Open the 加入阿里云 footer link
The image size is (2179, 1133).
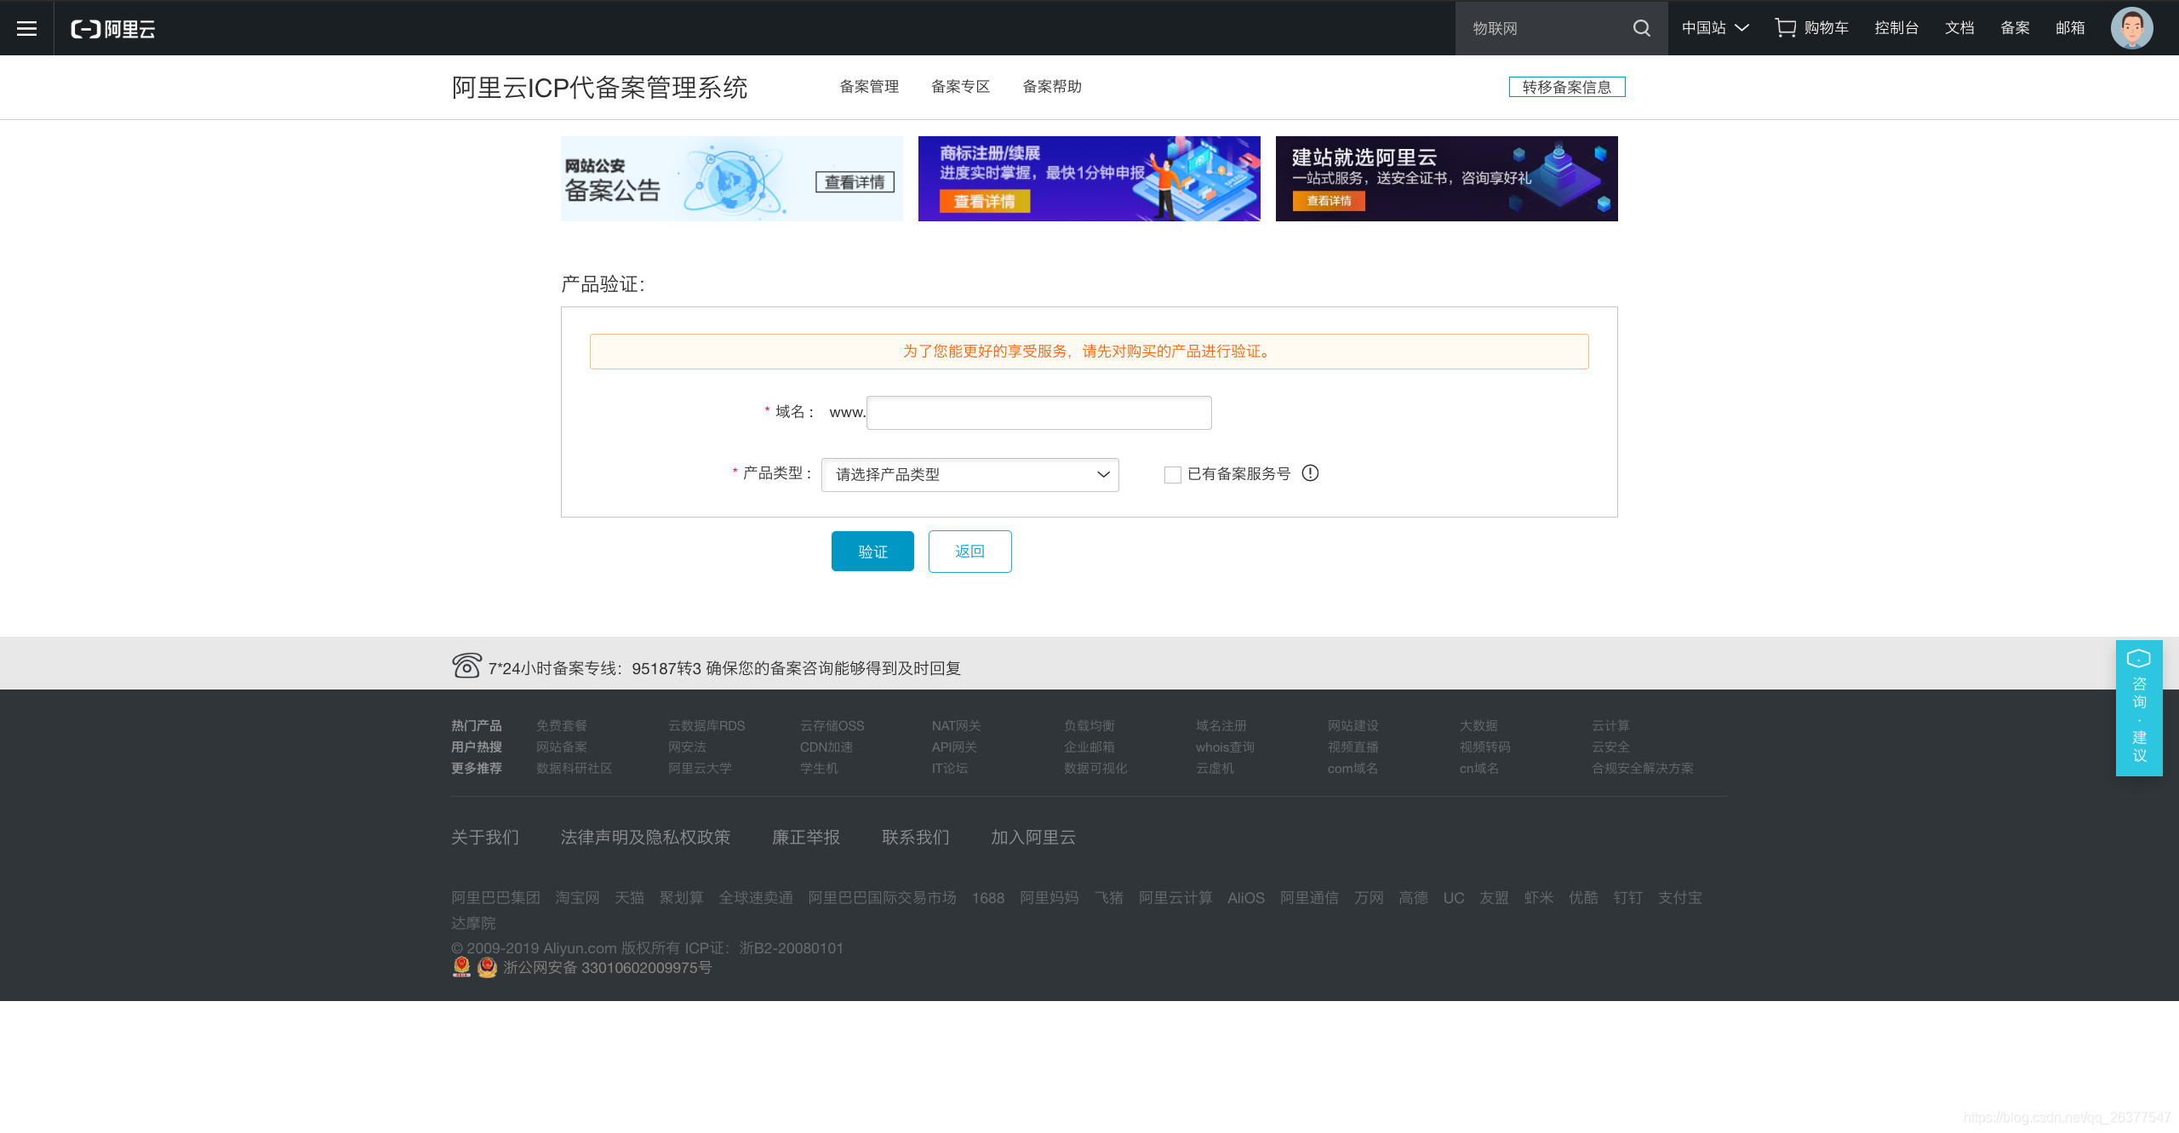tap(1033, 838)
